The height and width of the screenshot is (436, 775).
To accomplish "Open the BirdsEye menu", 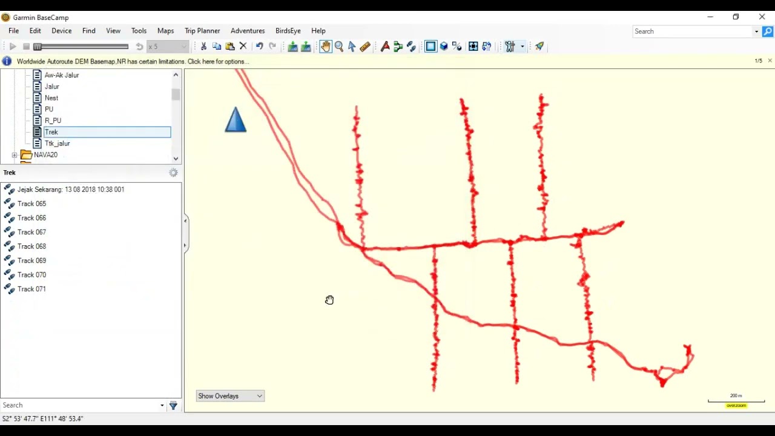I will (288, 31).
